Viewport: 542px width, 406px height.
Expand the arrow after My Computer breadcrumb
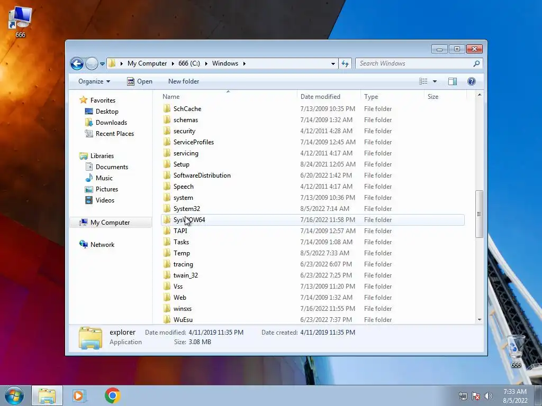(x=173, y=63)
